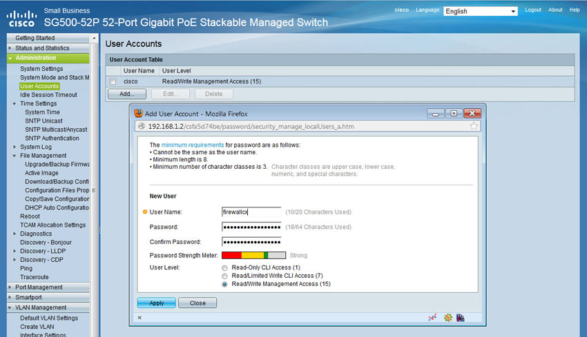587x337 pixels.
Task: Click About link in header
Action: click(x=555, y=10)
